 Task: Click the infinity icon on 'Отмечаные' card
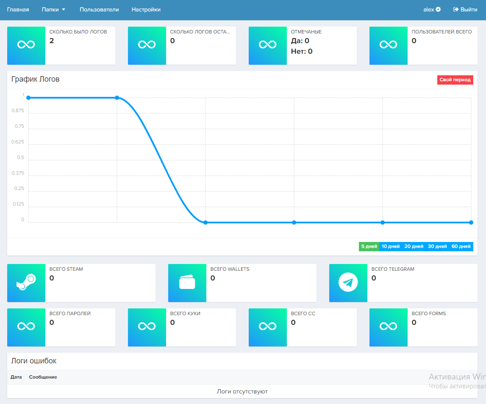pos(267,45)
